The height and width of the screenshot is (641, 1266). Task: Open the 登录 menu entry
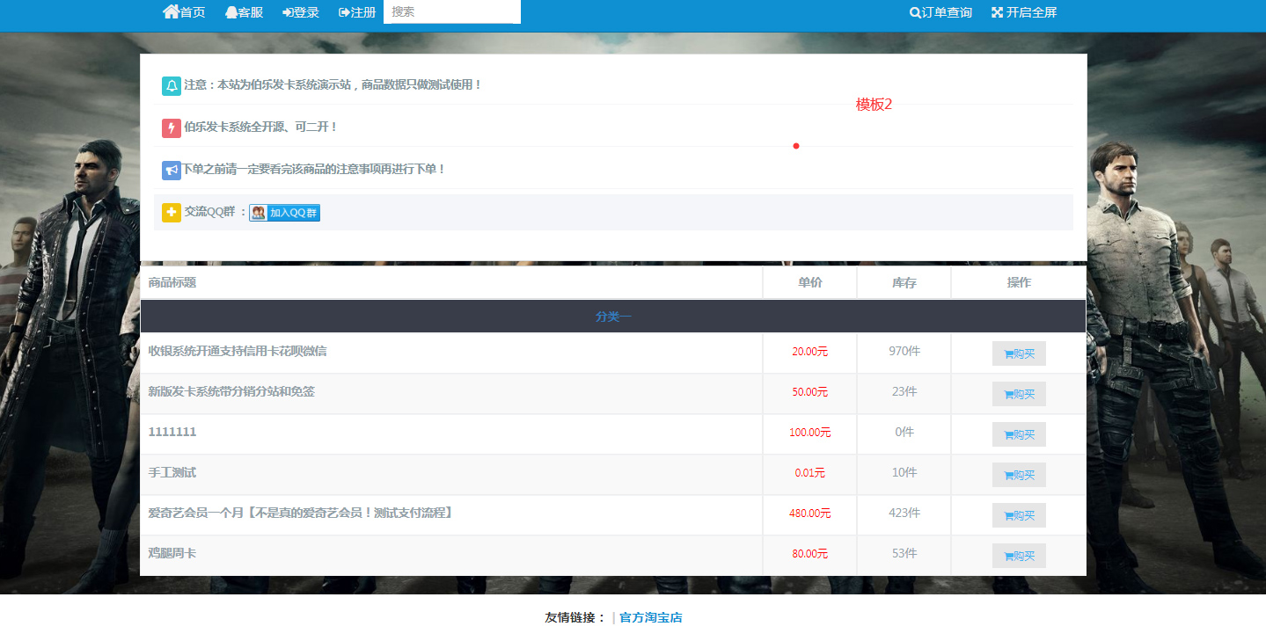(301, 11)
